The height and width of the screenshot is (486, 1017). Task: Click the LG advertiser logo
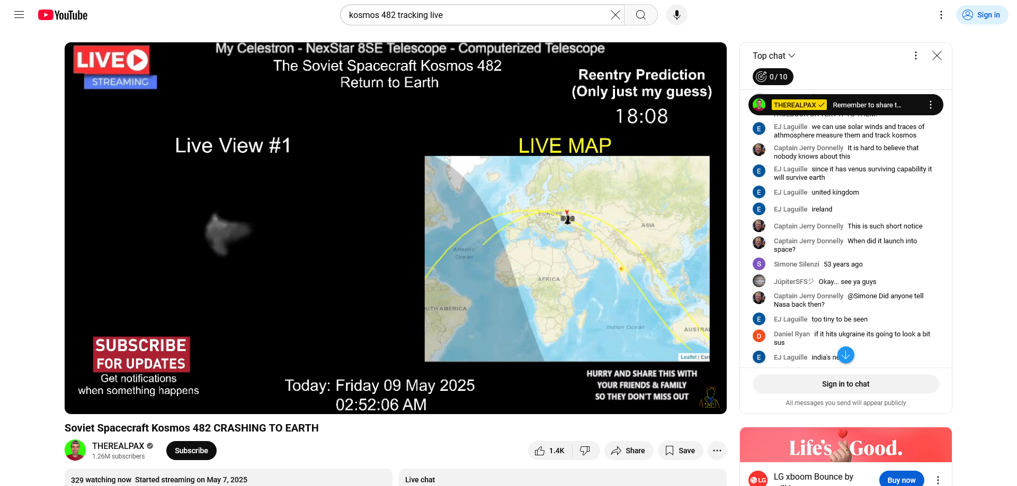tap(758, 479)
